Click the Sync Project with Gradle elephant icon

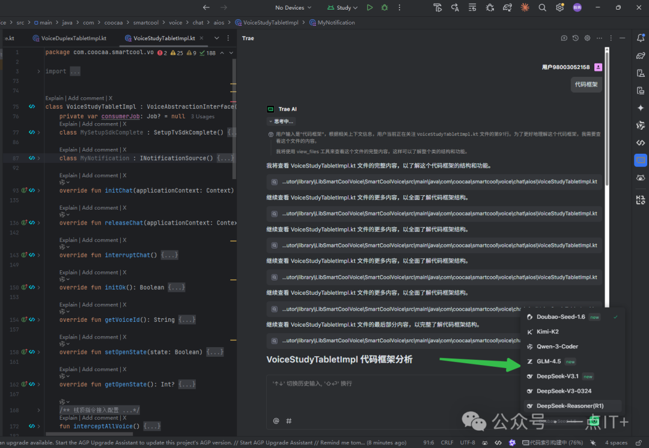click(x=507, y=7)
